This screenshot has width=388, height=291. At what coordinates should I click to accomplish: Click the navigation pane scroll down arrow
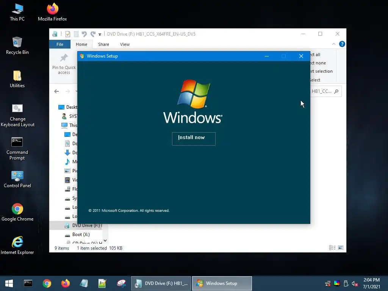point(105,241)
